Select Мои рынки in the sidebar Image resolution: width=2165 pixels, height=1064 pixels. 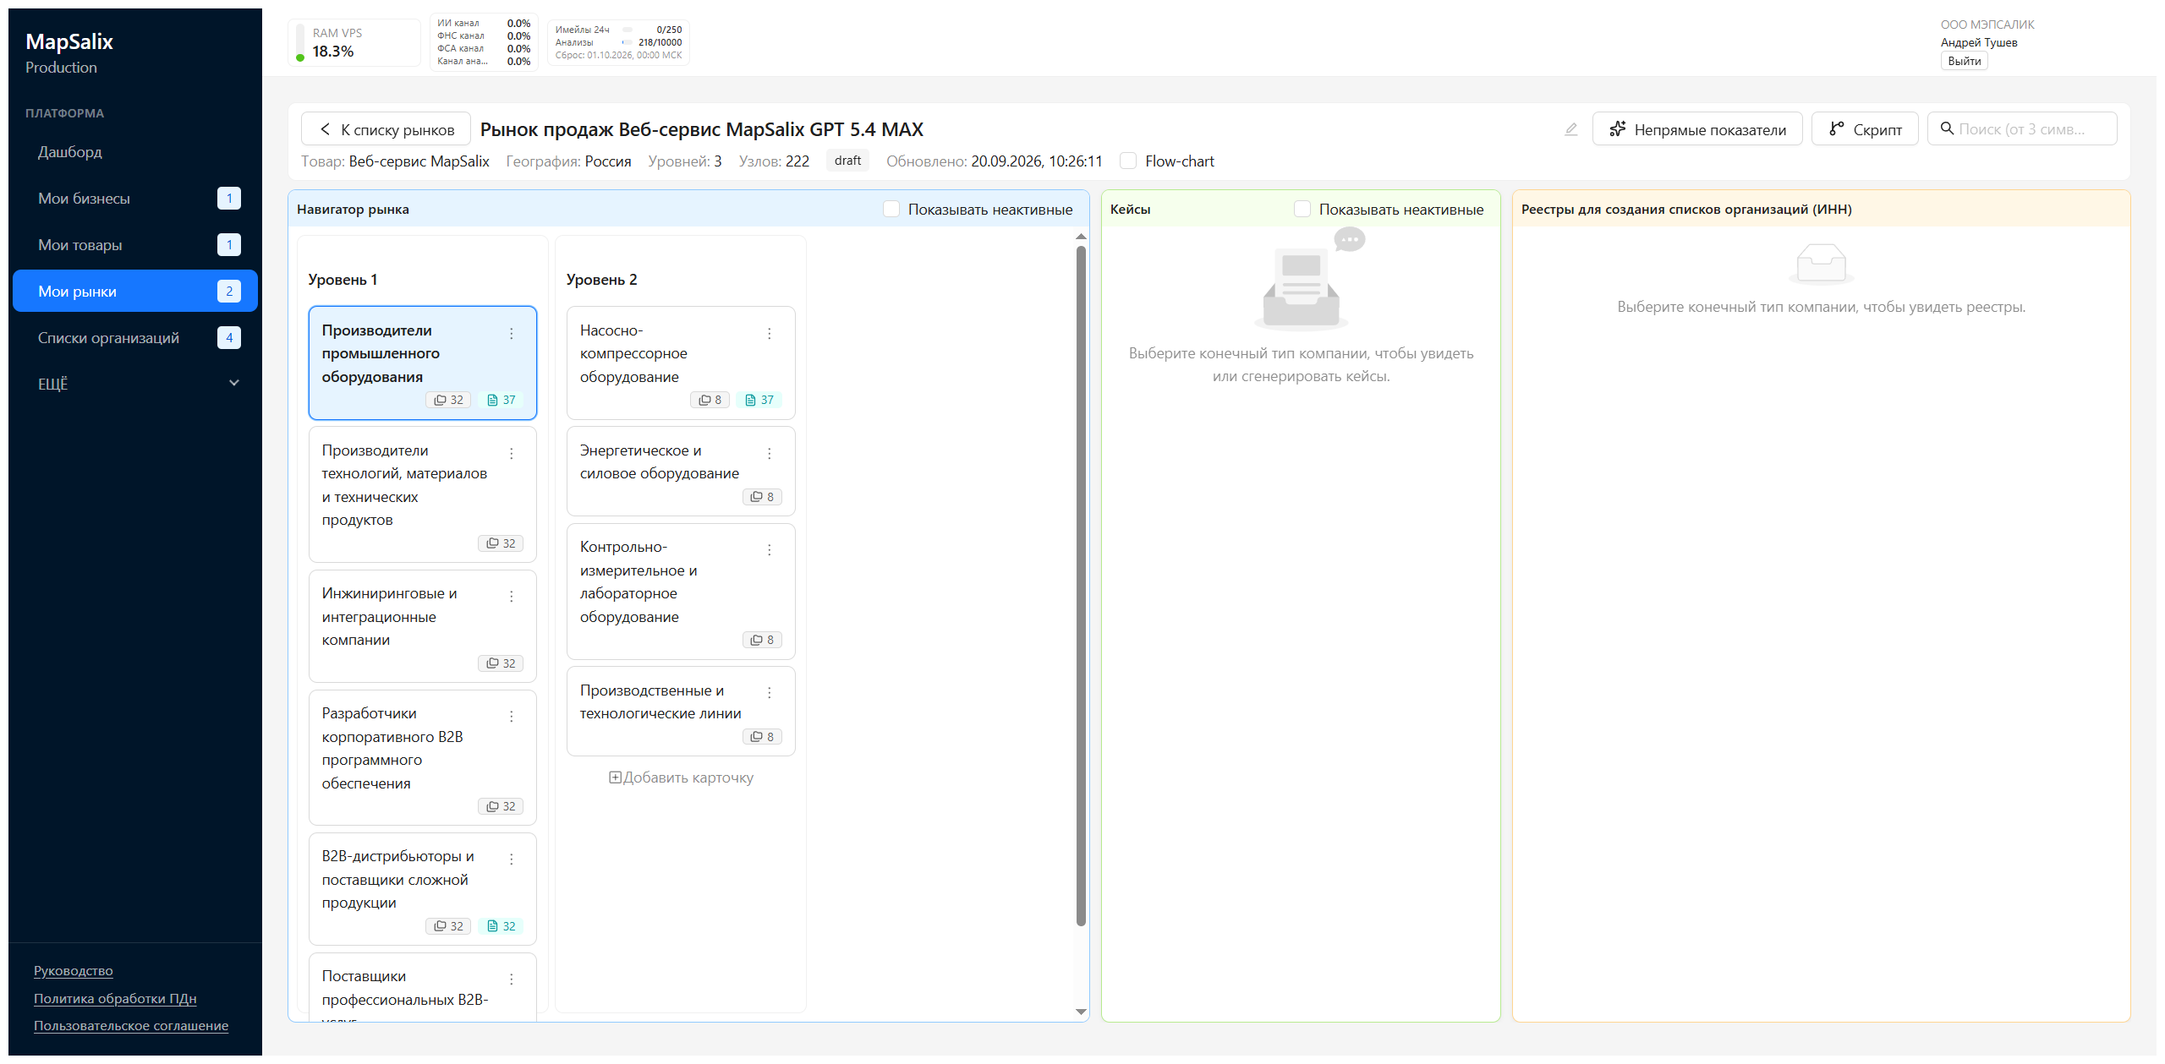(x=135, y=292)
